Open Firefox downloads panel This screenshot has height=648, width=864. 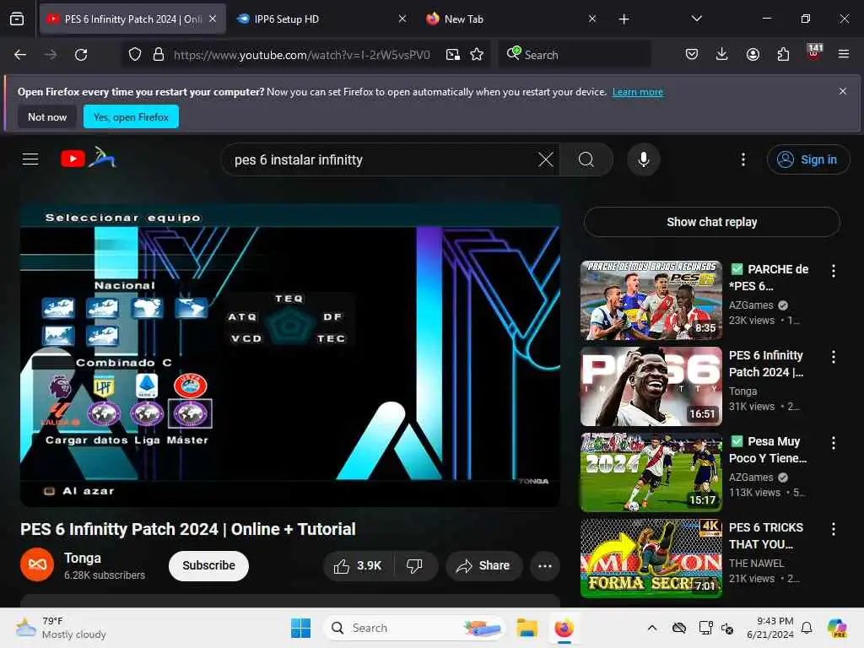[x=722, y=54]
